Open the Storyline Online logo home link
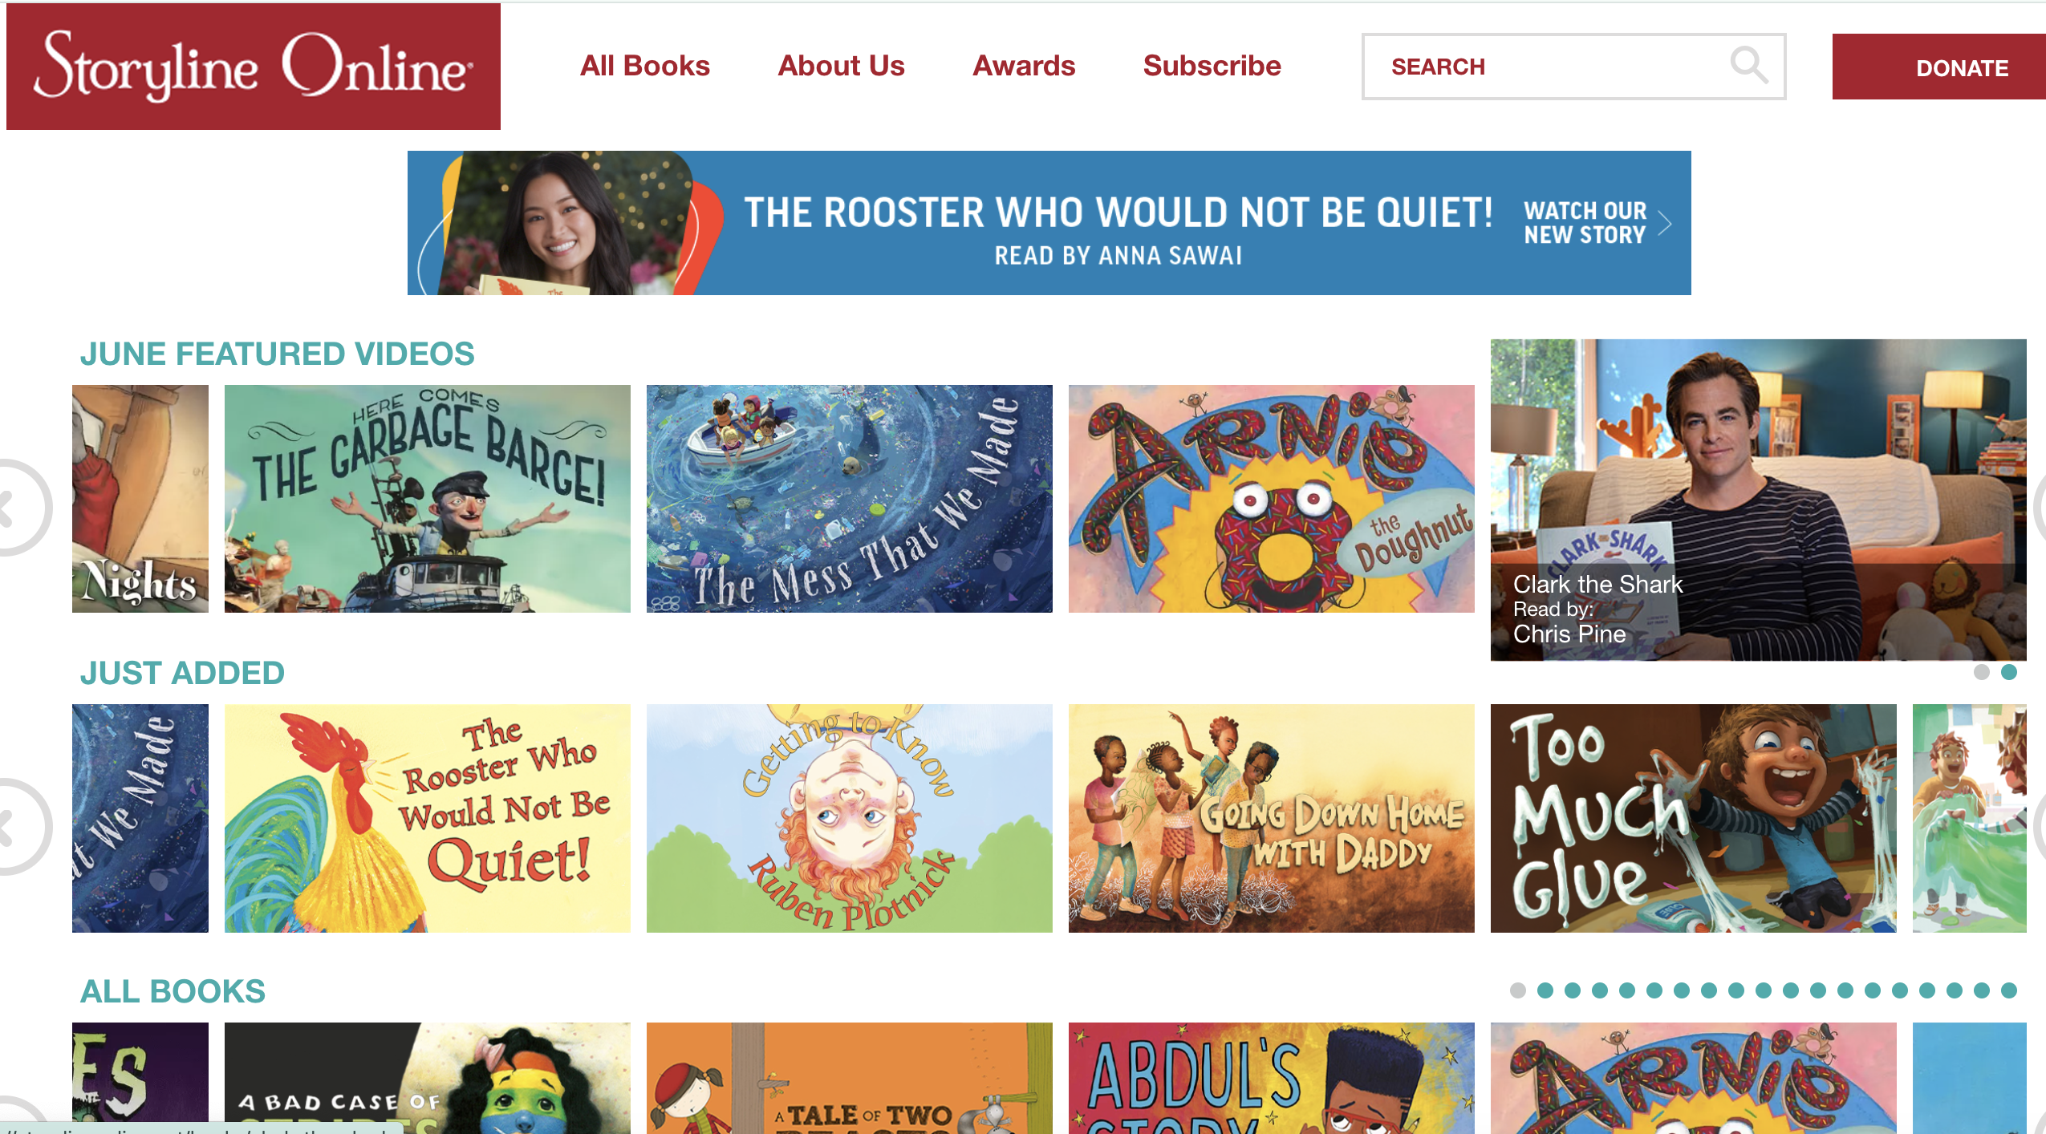The image size is (2046, 1134). [x=254, y=67]
